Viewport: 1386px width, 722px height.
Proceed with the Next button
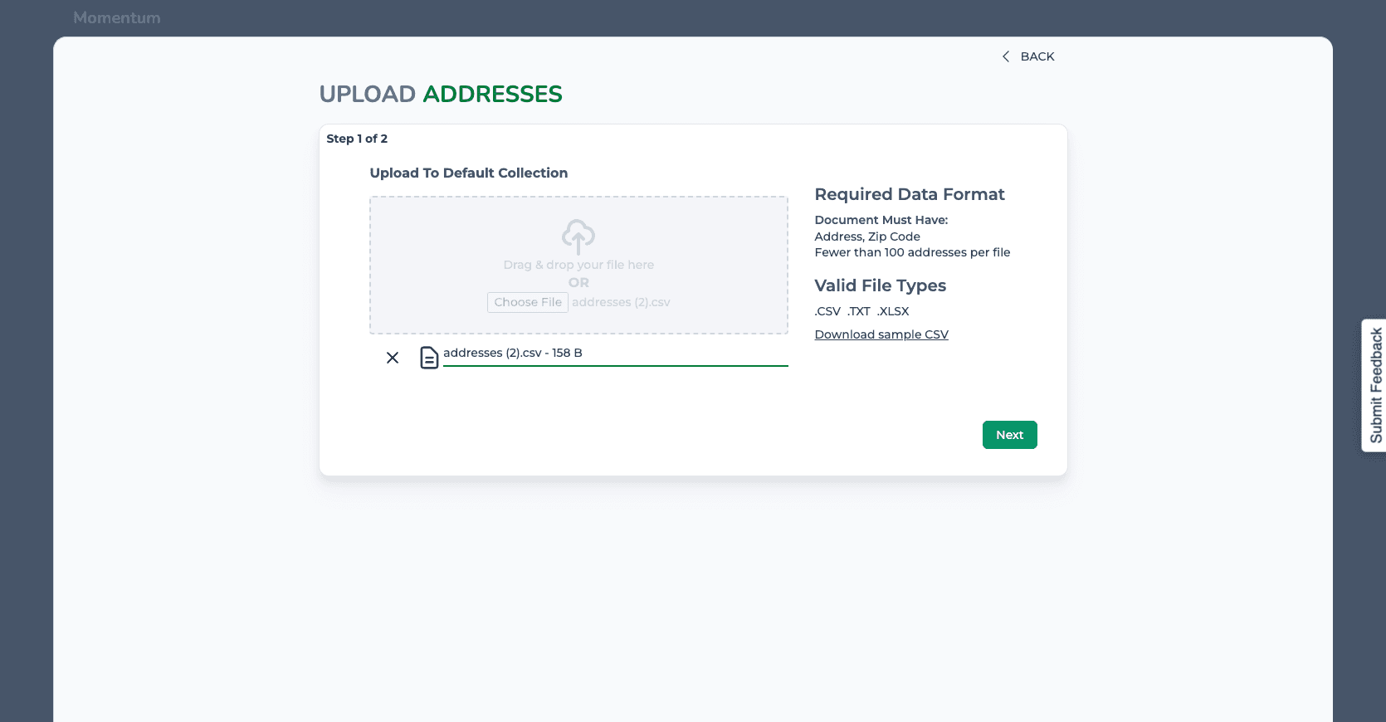1010,435
